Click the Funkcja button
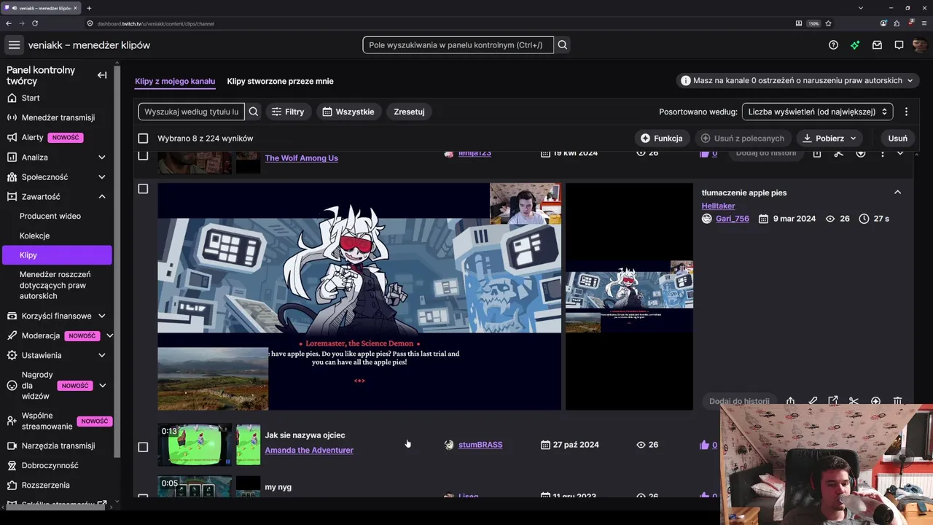 tap(662, 138)
